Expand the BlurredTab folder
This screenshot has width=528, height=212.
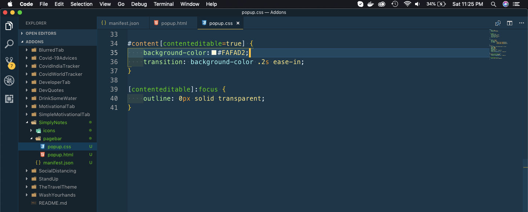[27, 50]
